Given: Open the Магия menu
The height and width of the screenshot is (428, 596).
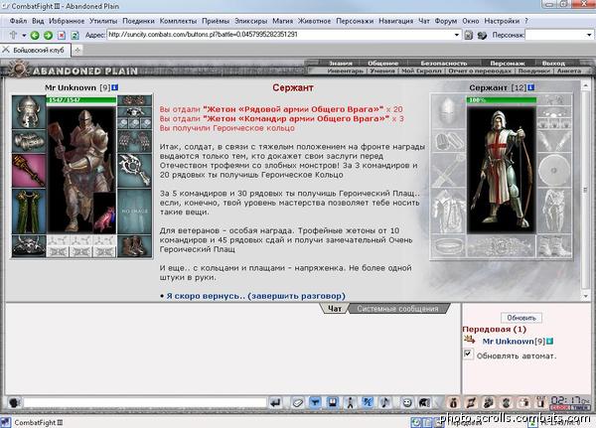Looking at the screenshot, I should click(282, 21).
